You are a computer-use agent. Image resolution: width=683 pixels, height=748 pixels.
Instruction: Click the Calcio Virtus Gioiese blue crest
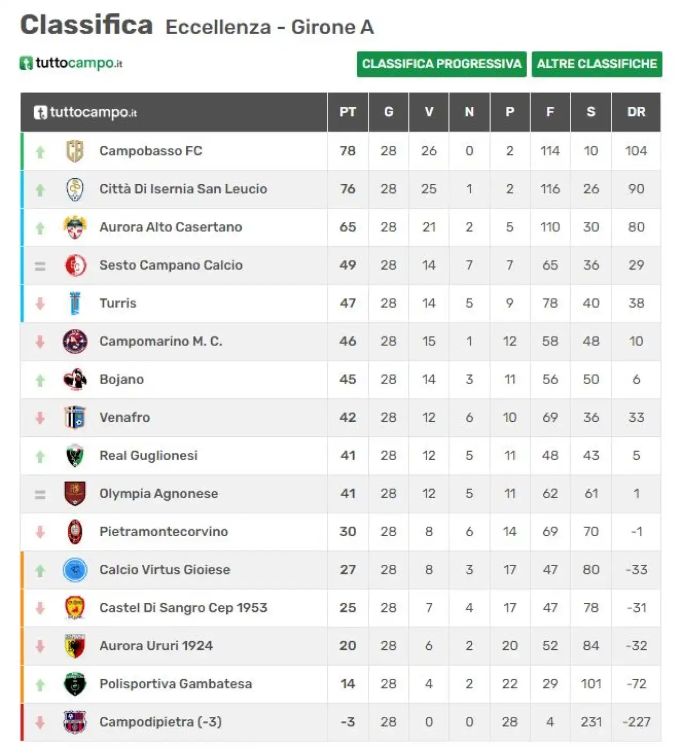coord(75,570)
